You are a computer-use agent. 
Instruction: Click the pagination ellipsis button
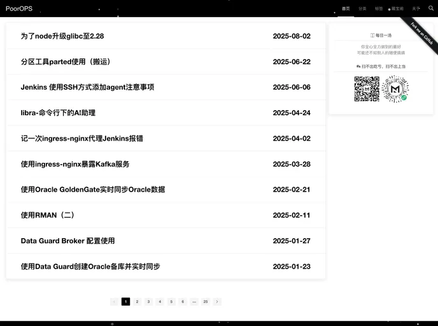click(x=194, y=302)
